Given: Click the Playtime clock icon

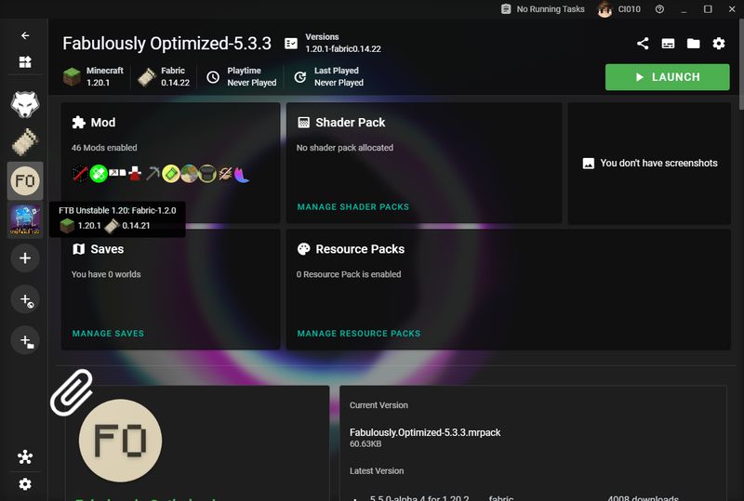Looking at the screenshot, I should coord(213,77).
